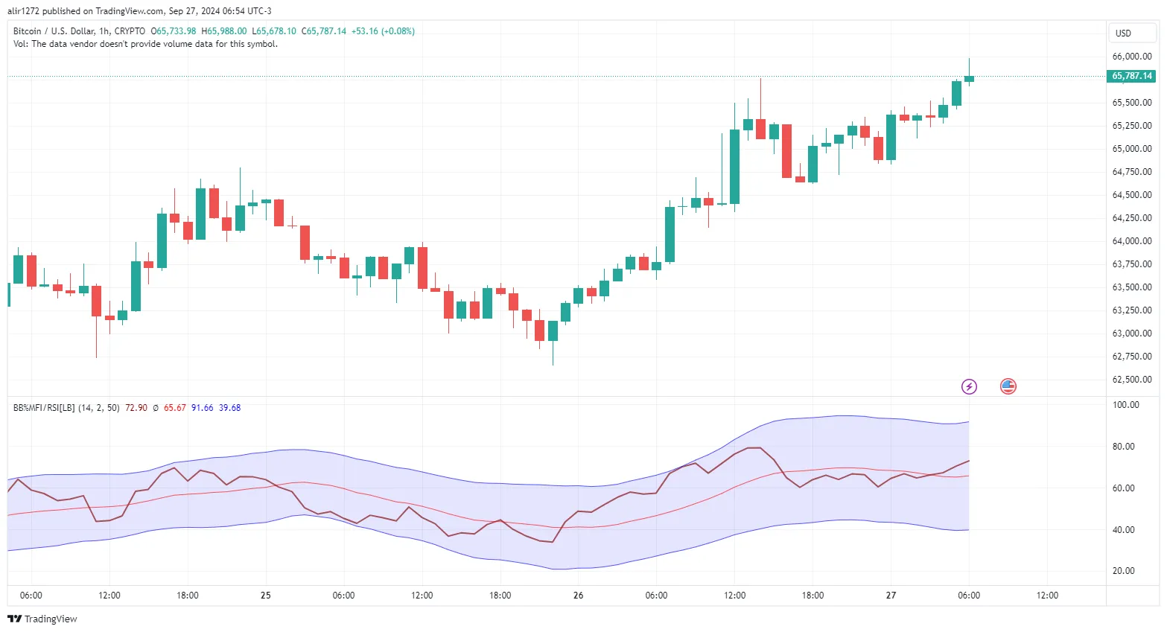
Task: Click the 64,000.00 price axis label
Action: 1132,241
